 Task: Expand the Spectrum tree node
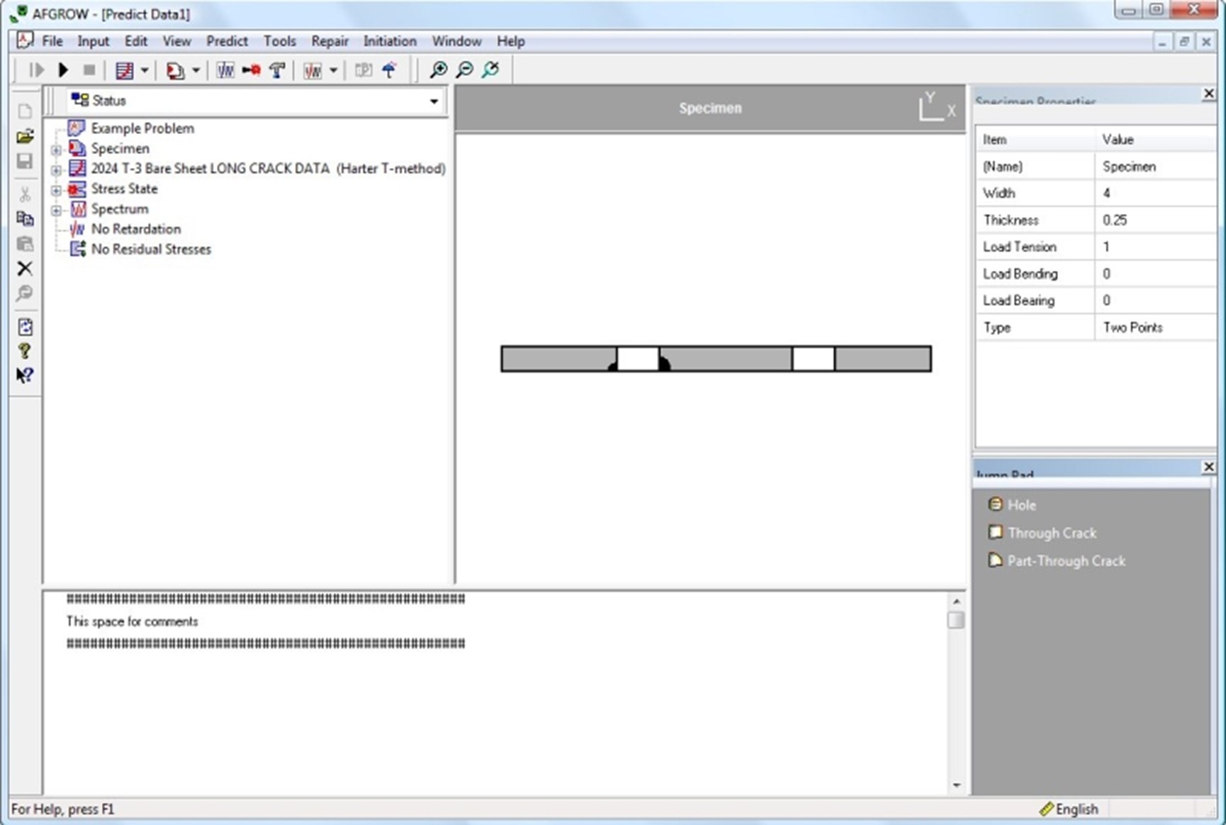tap(56, 210)
